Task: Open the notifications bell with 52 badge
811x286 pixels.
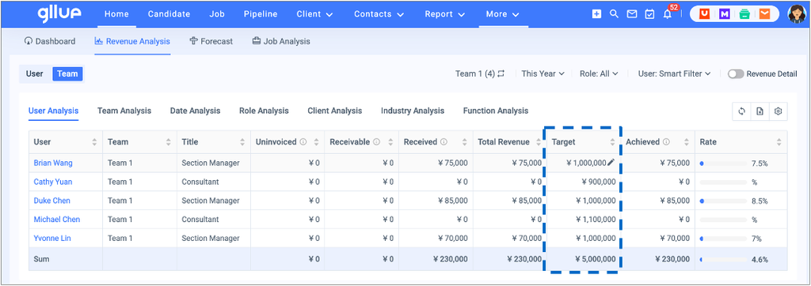Action: tap(668, 14)
